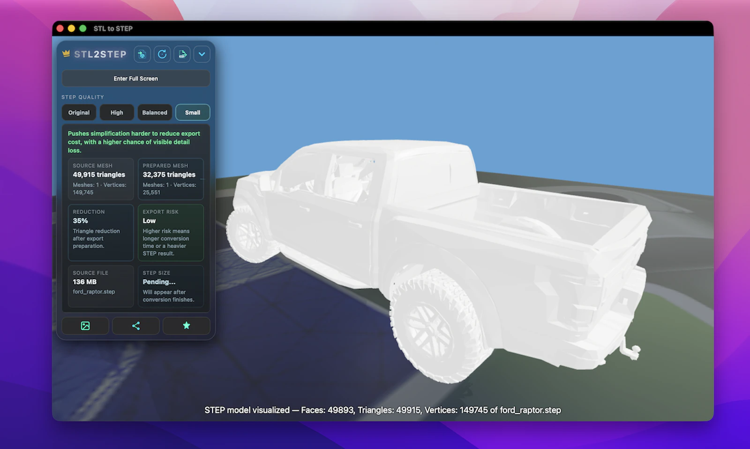The height and width of the screenshot is (449, 750).
Task: Click the Enter Full Screen button
Action: click(x=136, y=78)
